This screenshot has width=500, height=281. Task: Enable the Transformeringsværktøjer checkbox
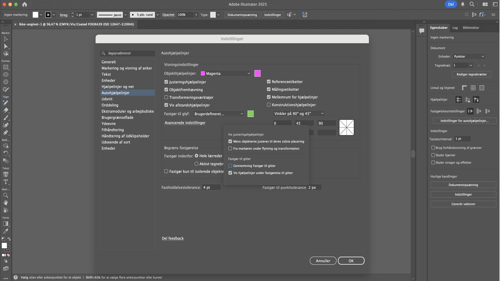(166, 97)
